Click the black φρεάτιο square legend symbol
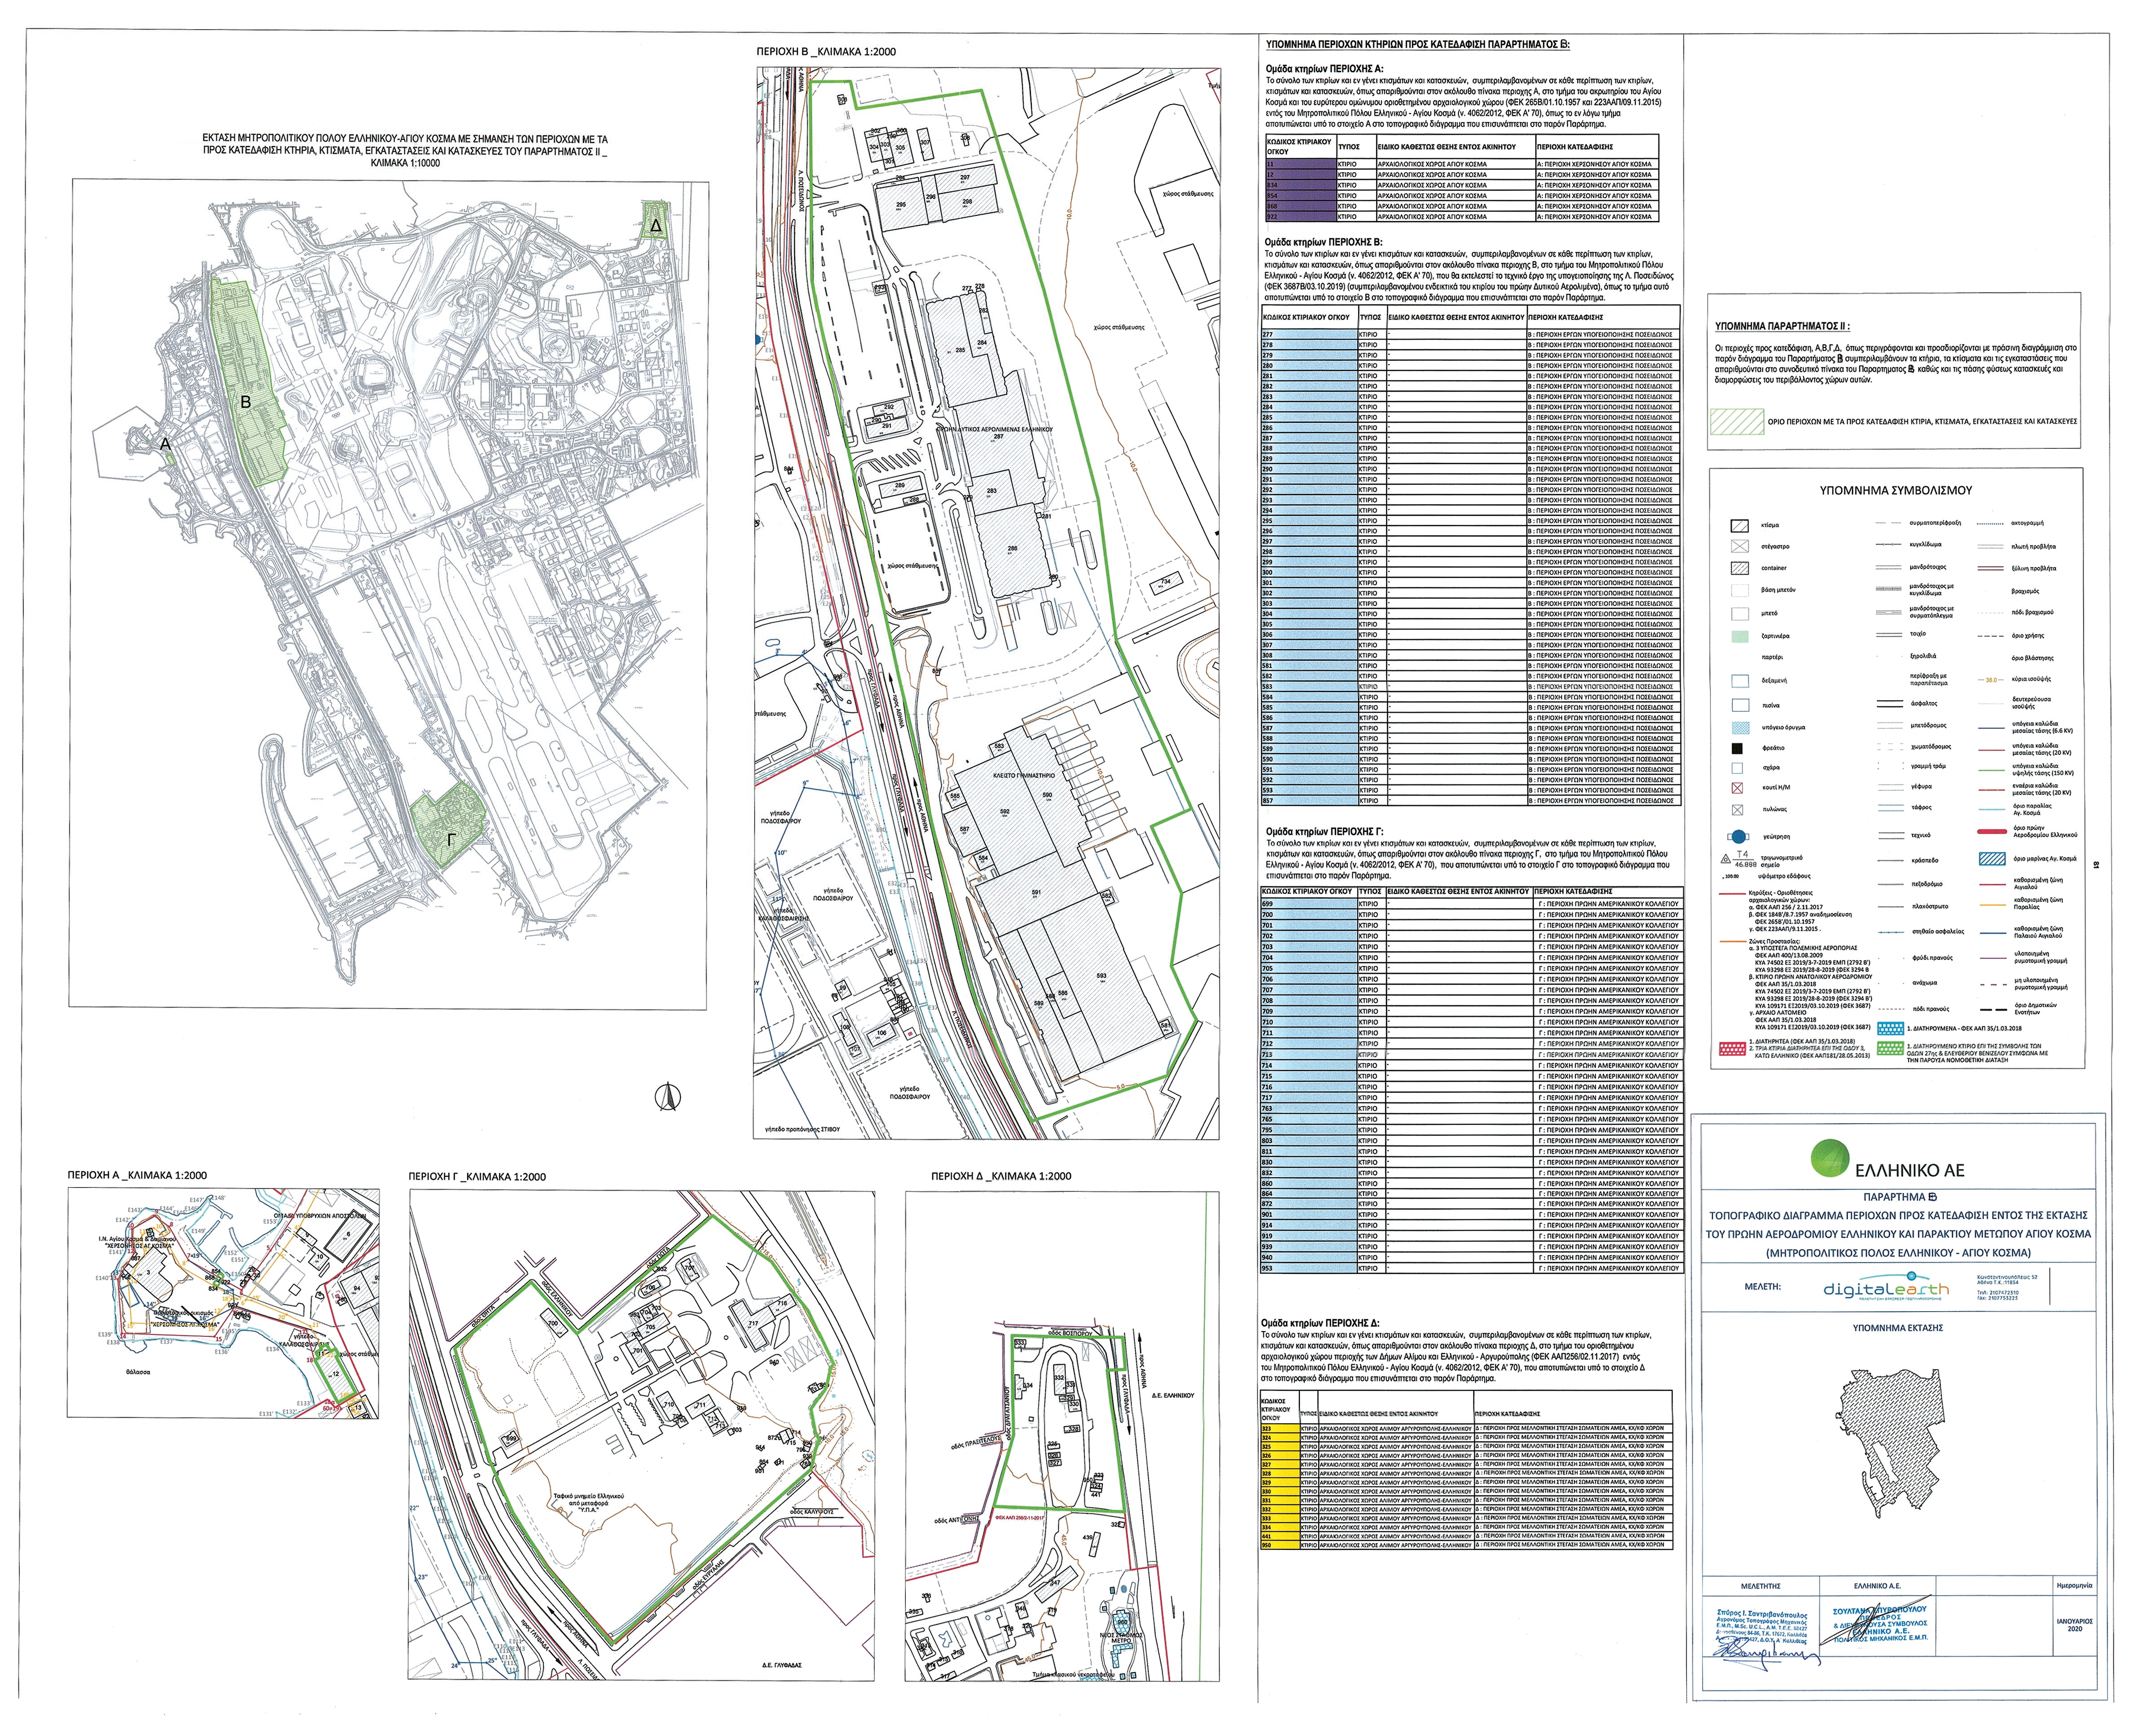Screen dimensions: 2144x1736 coord(1739,748)
